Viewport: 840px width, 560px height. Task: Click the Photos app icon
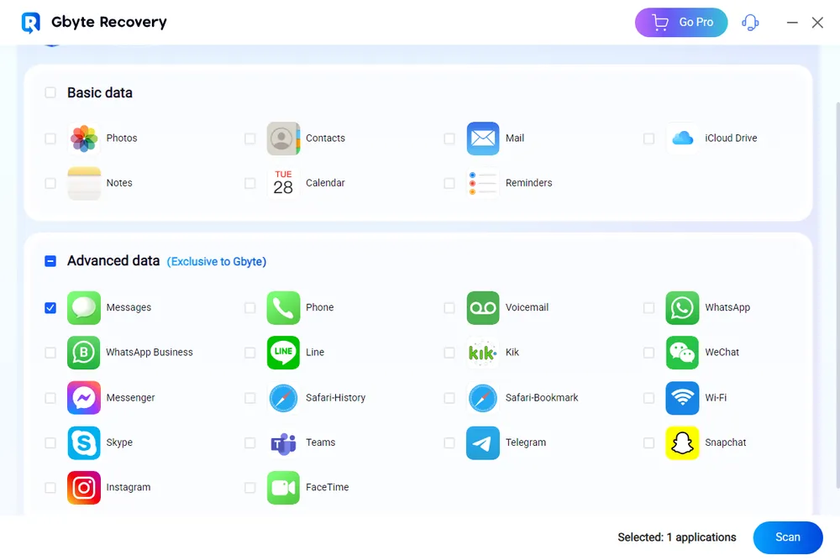pyautogui.click(x=83, y=139)
